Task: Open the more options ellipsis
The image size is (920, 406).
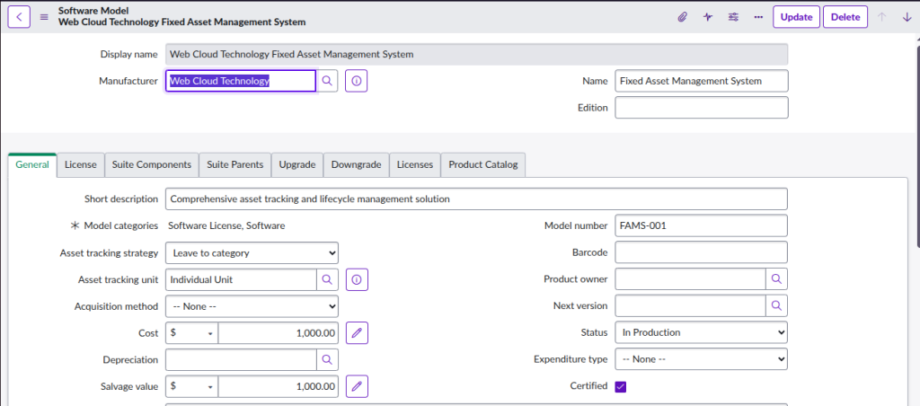Action: click(758, 17)
